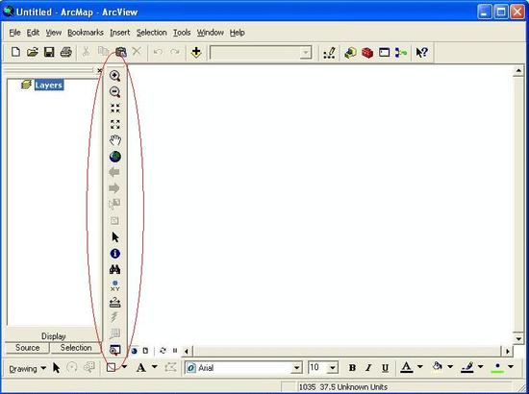Open the Tools menu
This screenshot has width=529, height=394.
(x=182, y=33)
